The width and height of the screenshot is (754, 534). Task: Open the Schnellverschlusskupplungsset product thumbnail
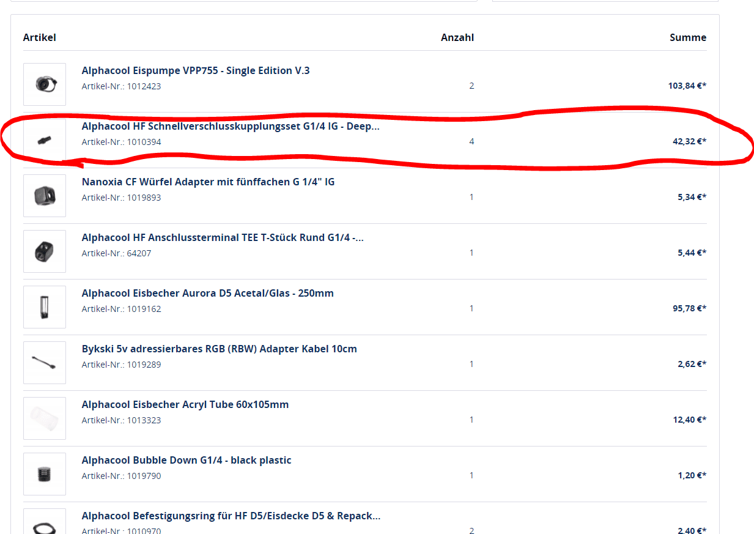[x=45, y=140]
